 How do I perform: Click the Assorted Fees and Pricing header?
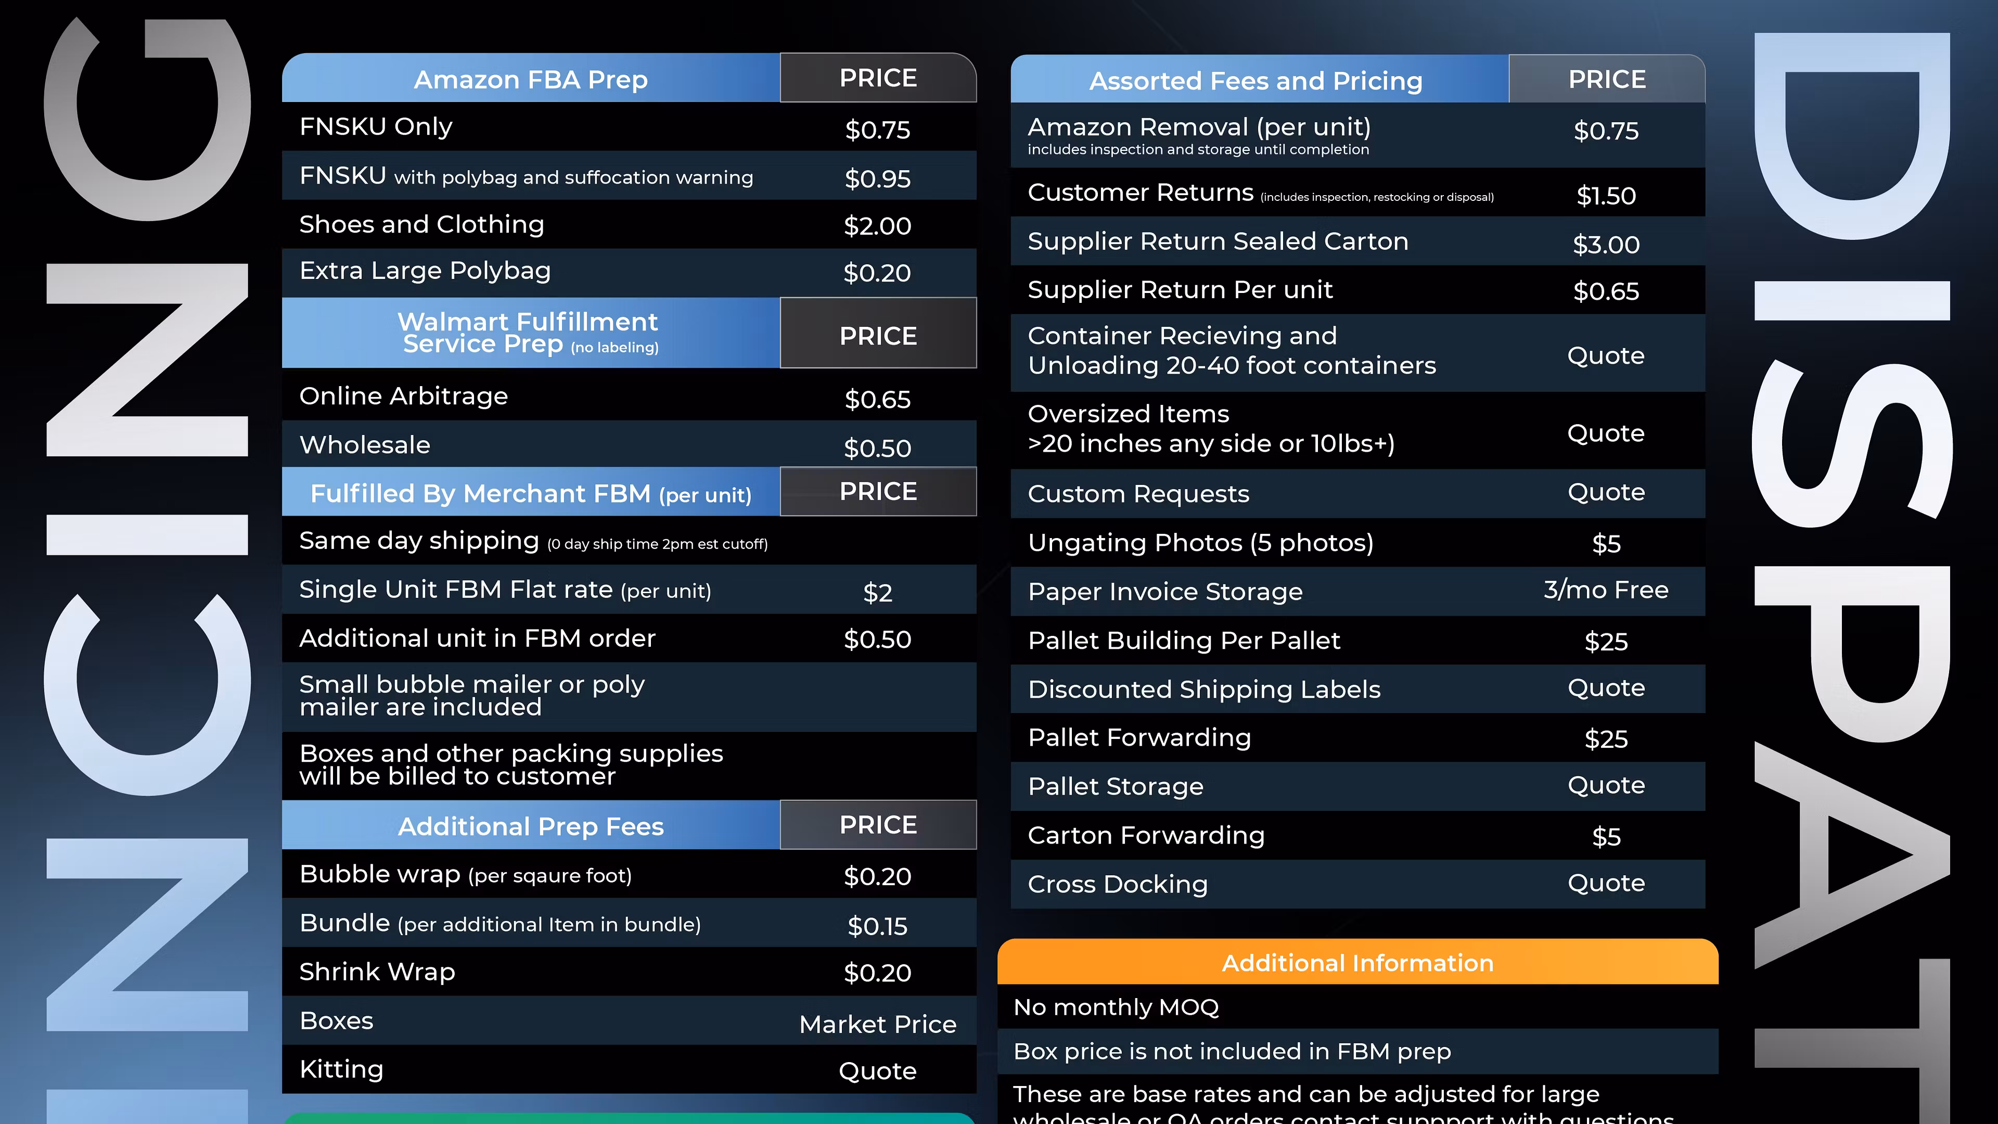click(x=1256, y=81)
